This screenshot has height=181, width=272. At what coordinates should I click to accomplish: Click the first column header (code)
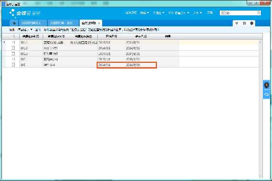[31, 36]
